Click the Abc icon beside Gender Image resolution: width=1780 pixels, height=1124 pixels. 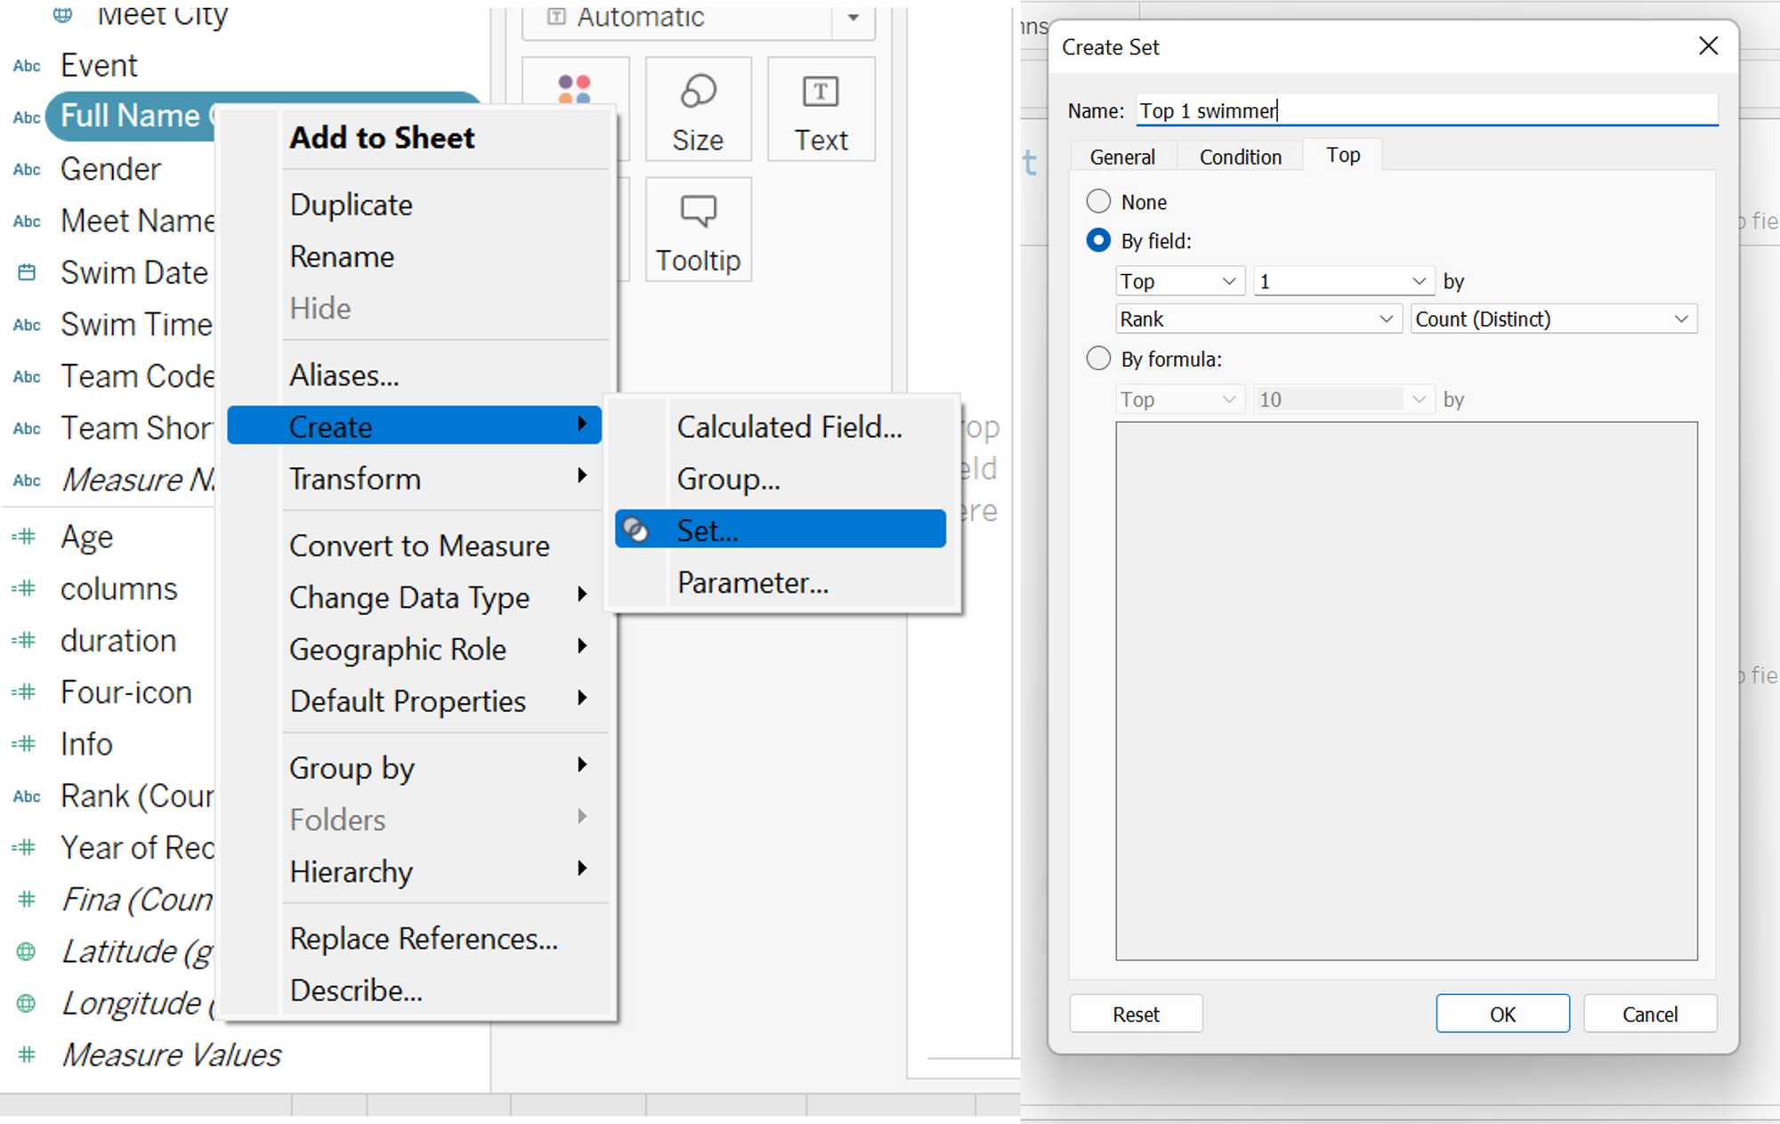coord(27,169)
